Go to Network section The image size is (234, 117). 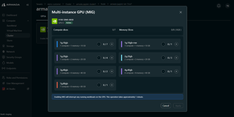tap(10, 52)
